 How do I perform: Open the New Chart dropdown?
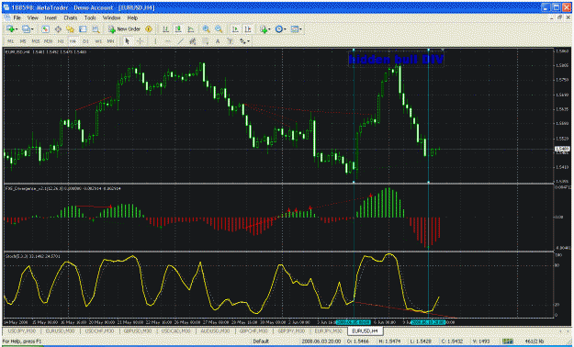click(12, 29)
